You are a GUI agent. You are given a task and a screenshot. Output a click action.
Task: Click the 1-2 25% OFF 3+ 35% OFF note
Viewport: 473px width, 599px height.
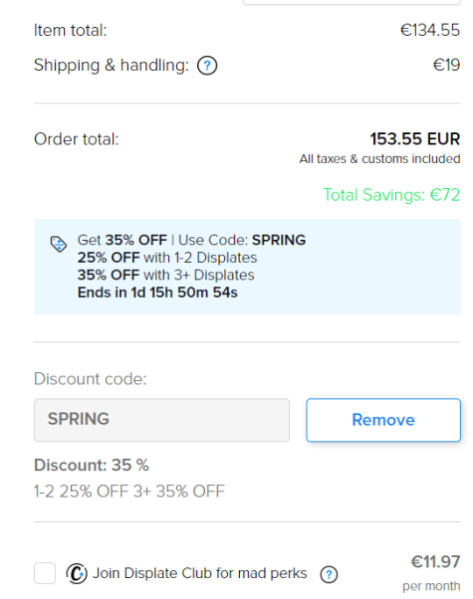(129, 492)
